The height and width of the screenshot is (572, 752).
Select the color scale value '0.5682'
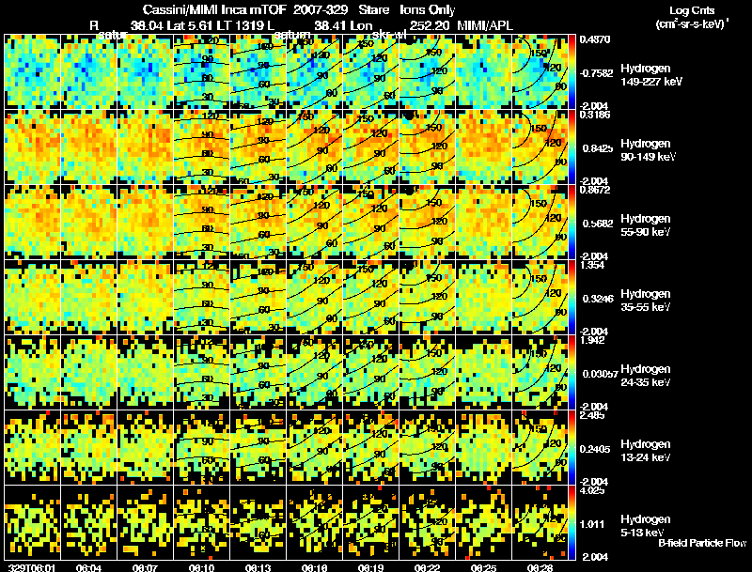pyautogui.click(x=598, y=224)
